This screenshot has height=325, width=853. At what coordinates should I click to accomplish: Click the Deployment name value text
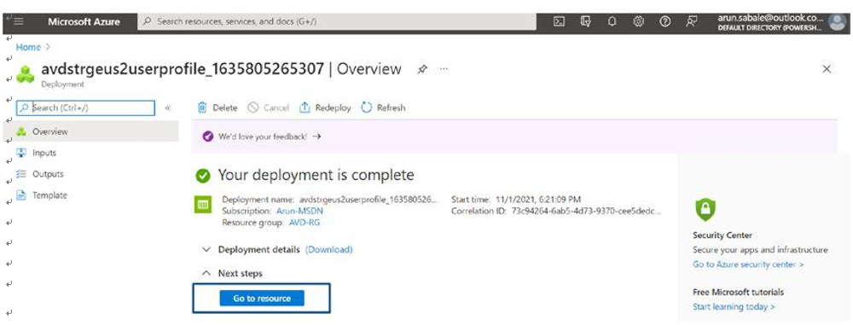click(x=368, y=200)
